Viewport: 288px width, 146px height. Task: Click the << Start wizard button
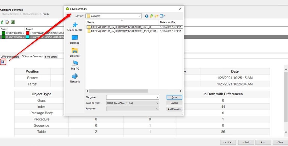[x=228, y=142]
